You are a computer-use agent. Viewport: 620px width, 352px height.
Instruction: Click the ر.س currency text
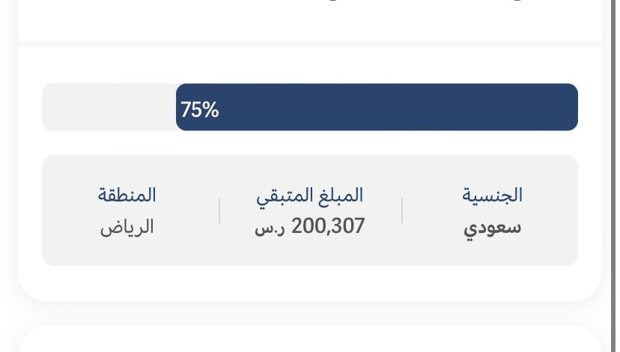[270, 229]
